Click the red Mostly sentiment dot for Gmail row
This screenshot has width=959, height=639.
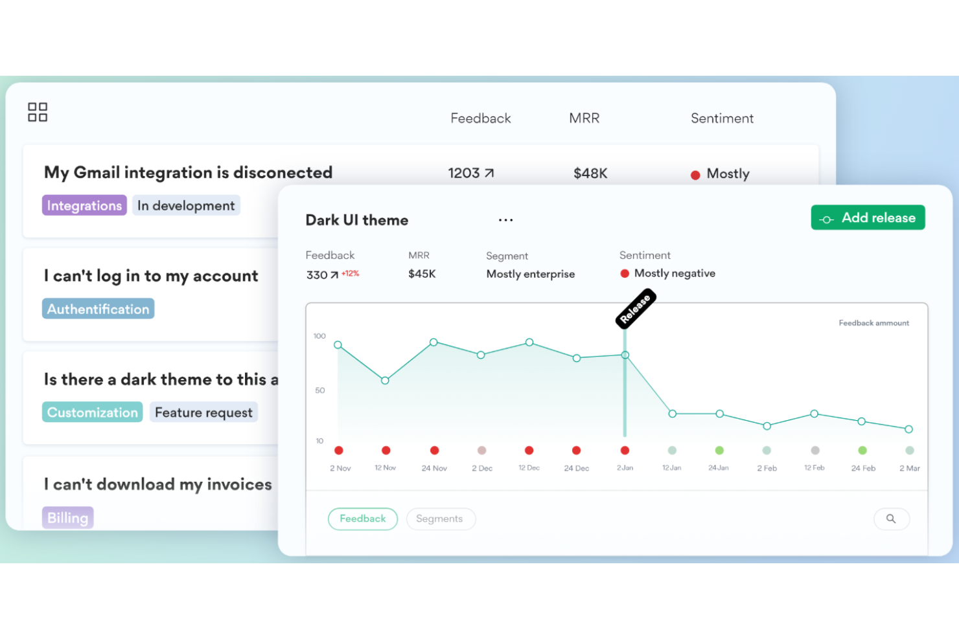[x=696, y=174]
